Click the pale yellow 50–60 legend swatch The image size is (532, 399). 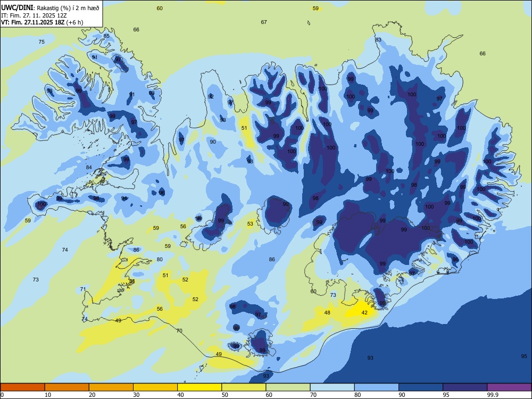click(244, 387)
